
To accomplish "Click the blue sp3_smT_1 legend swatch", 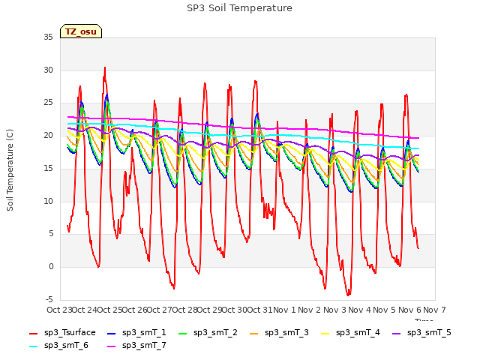I will click(x=112, y=333).
